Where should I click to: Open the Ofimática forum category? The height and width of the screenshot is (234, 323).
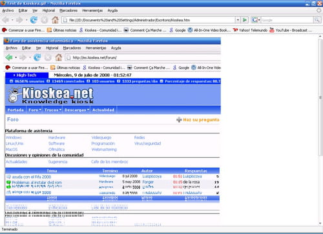coord(56,150)
